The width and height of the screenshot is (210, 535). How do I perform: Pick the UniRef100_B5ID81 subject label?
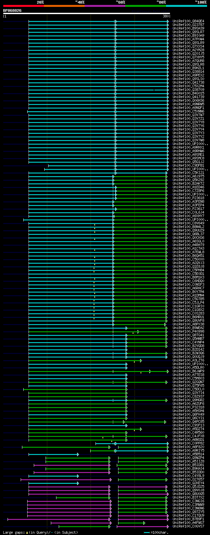click(x=188, y=465)
